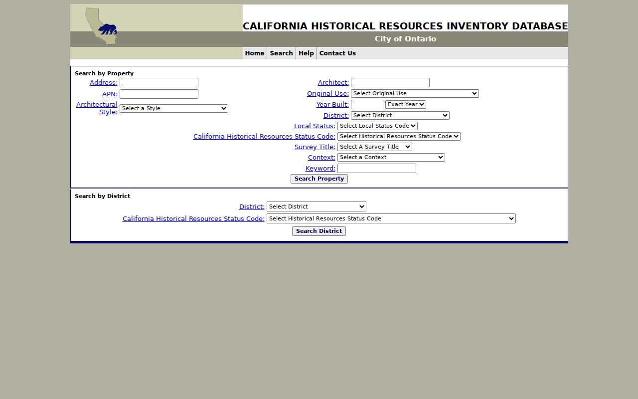Click the Search Property button
This screenshot has width=638, height=399.
coord(319,179)
